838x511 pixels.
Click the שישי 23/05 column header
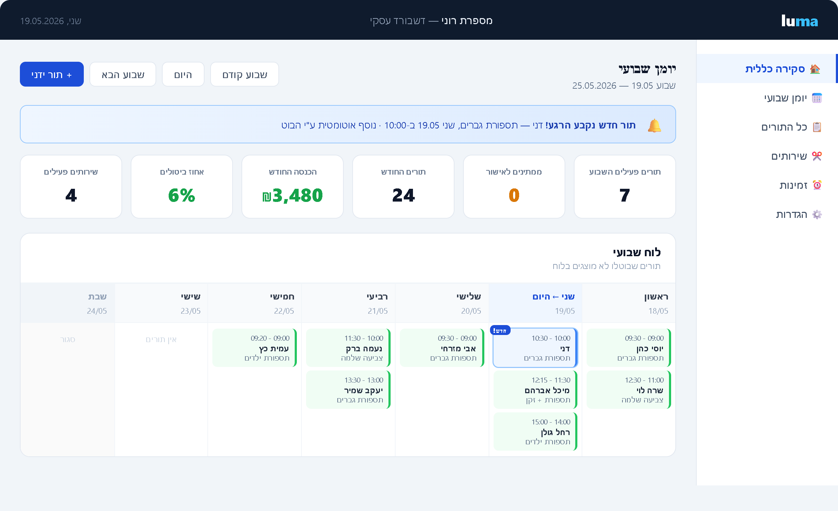[161, 303]
